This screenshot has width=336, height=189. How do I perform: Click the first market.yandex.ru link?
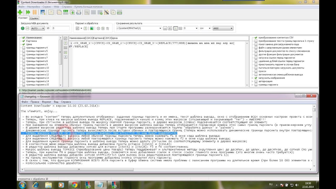[56, 90]
